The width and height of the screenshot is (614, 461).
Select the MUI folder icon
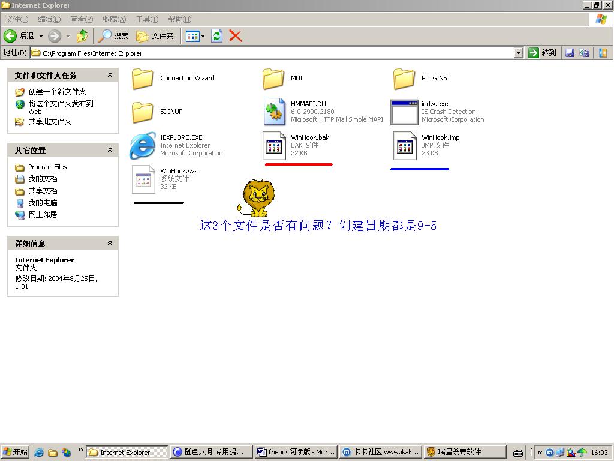coord(273,79)
